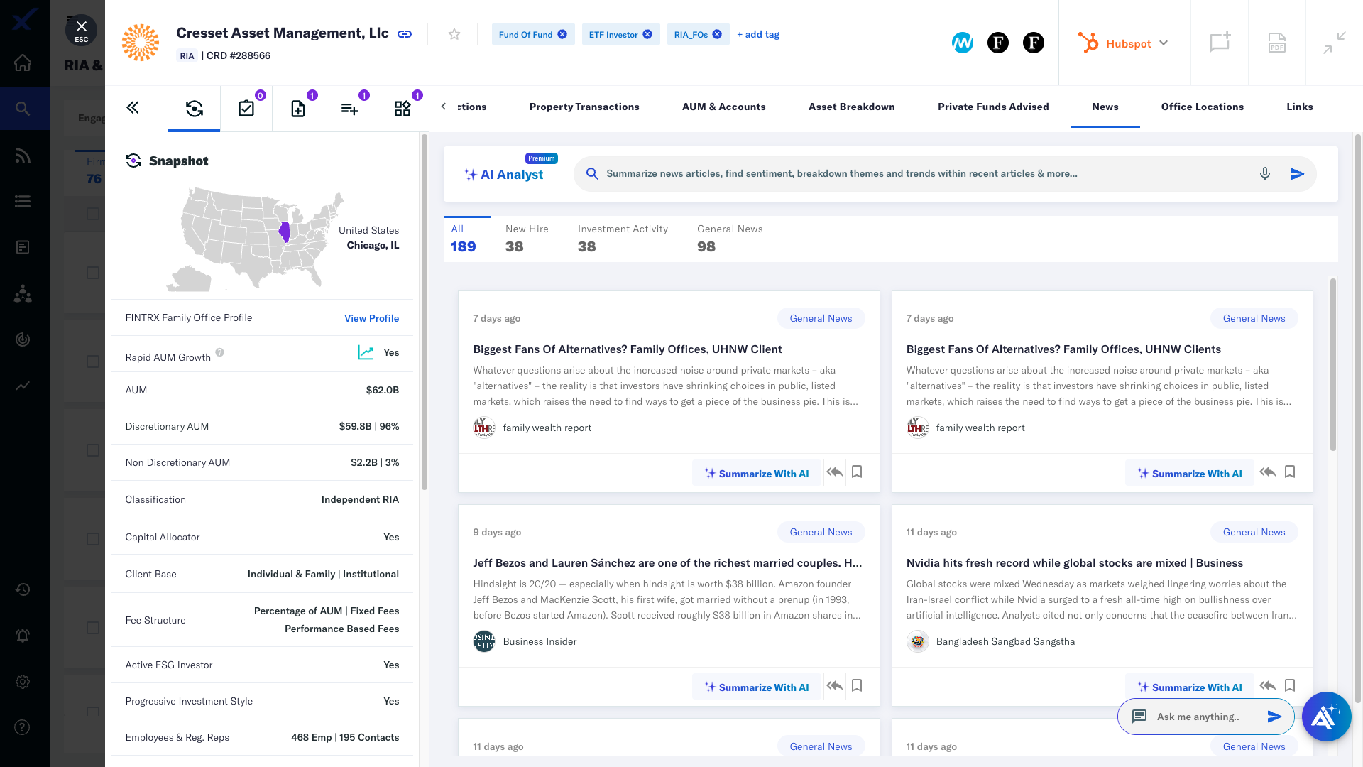Share the Jeff Bezos article reply-all icon
1363x767 pixels.
tap(835, 686)
